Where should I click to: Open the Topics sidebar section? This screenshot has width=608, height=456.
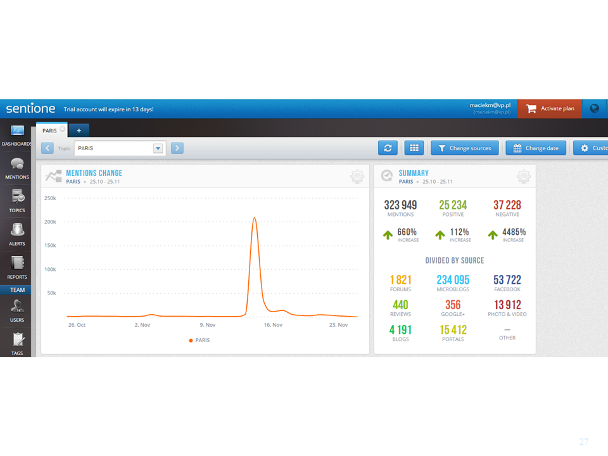[16, 201]
